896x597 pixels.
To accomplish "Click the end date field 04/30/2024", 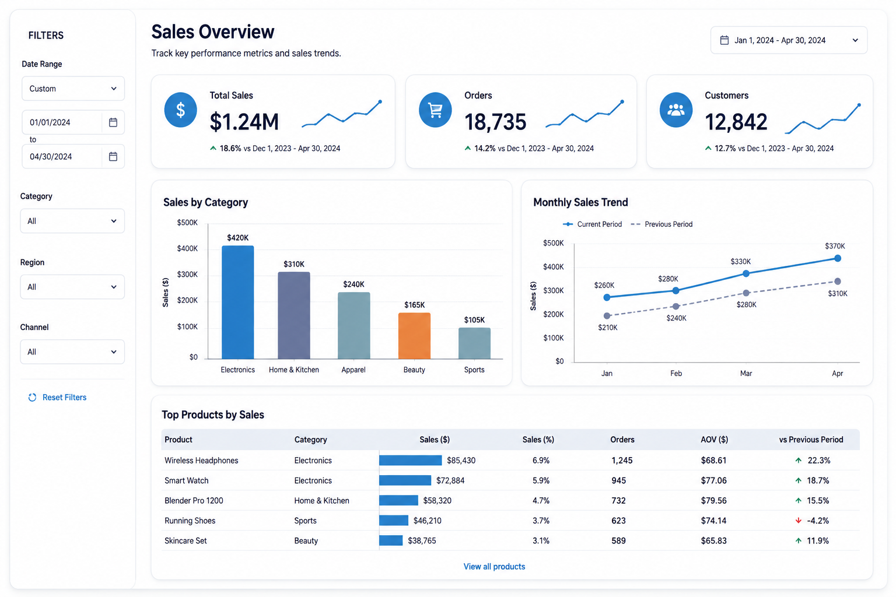I will click(x=73, y=156).
